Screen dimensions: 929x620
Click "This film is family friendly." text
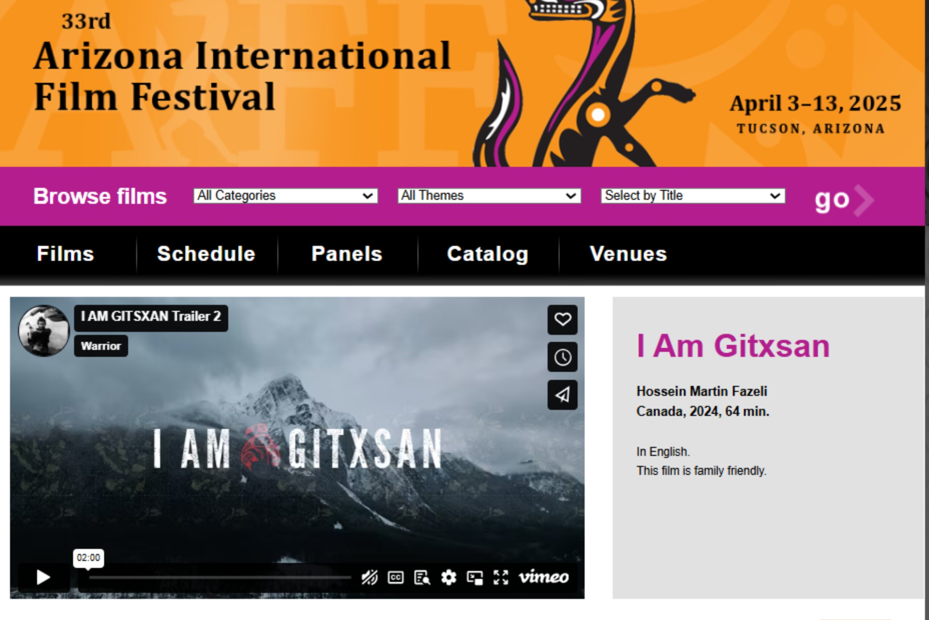(701, 471)
